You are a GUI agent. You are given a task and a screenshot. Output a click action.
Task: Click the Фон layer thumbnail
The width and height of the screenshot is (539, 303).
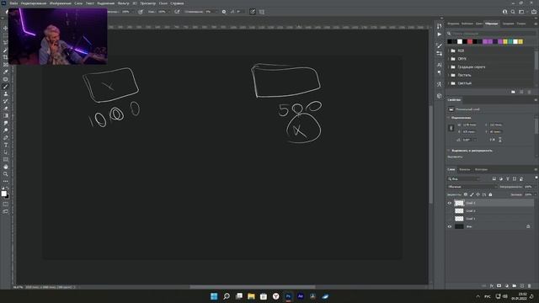tap(459, 226)
